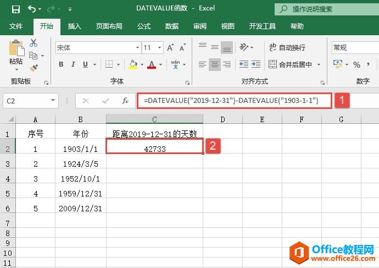This screenshot has width=379, height=268.
Task: Switch to the 开发工具 ribbon tab
Action: 263,26
